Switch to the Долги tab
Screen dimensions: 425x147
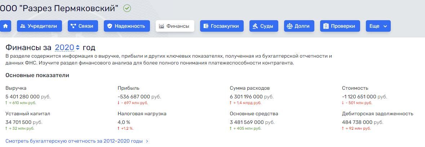coord(299,26)
